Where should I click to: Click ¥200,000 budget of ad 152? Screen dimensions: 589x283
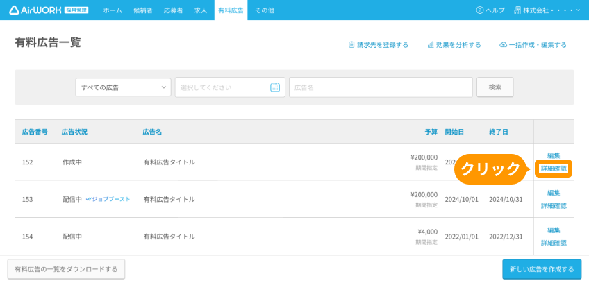[x=424, y=157]
